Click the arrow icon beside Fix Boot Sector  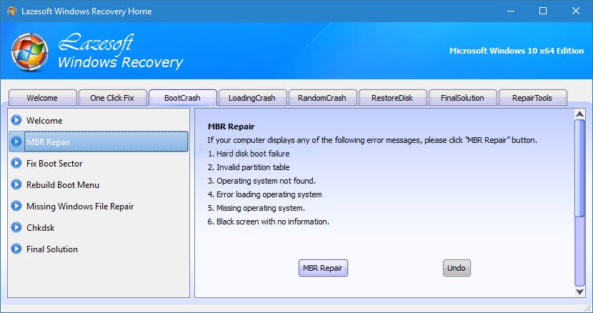point(16,163)
